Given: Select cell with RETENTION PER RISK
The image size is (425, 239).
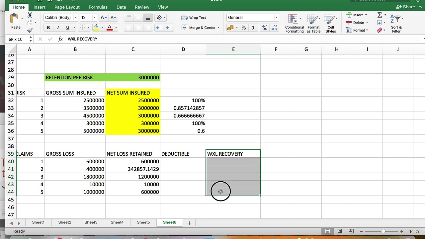Looking at the screenshot, I should [75, 77].
